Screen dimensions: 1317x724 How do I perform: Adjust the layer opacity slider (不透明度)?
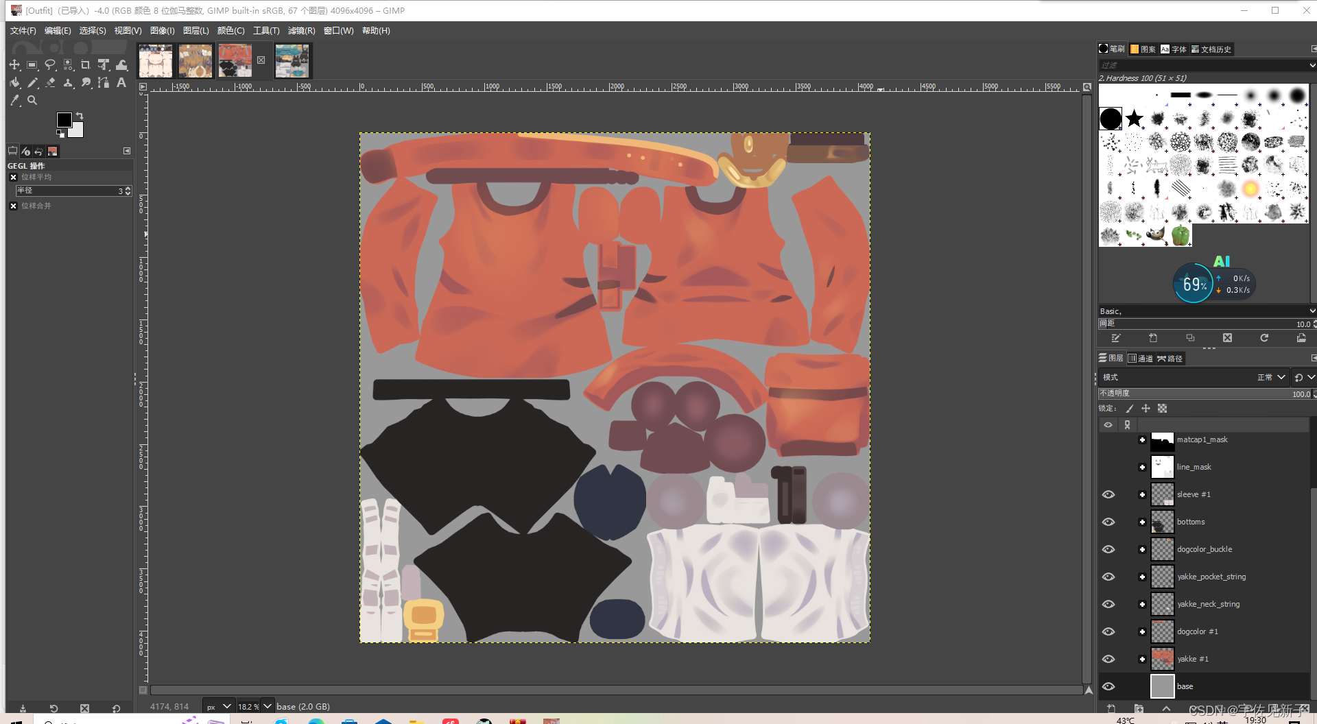[1206, 394]
